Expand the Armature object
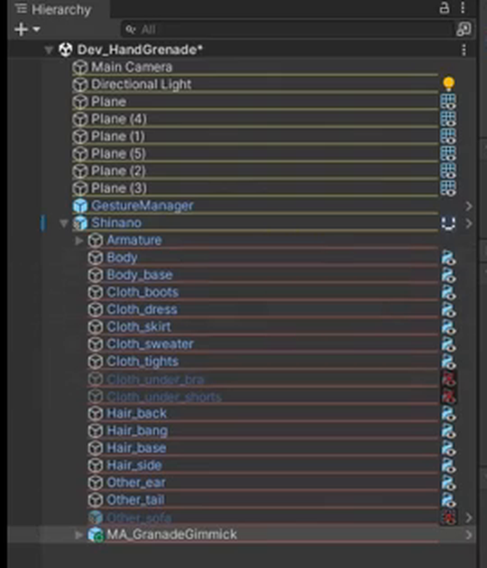Viewport: 487px width, 568px height. 79,241
